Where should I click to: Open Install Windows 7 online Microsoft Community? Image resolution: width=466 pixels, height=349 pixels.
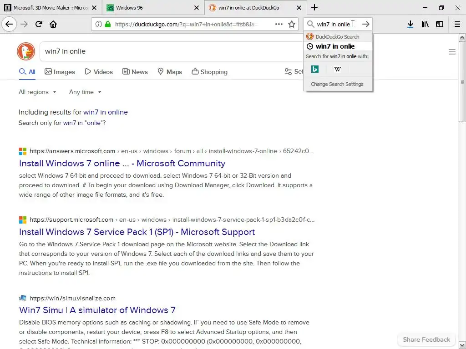[122, 163]
